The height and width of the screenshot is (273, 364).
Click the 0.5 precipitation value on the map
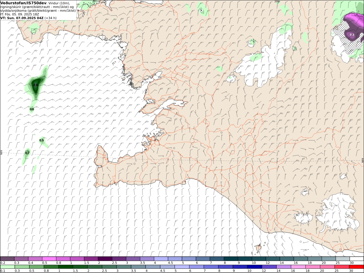42,140
